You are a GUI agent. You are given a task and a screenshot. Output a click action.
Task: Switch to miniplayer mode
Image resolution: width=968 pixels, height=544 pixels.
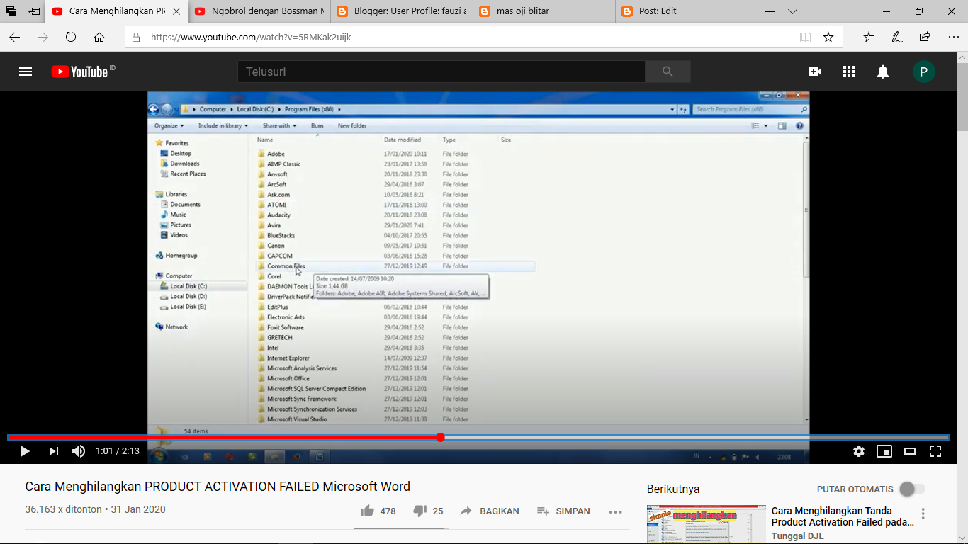coord(884,451)
